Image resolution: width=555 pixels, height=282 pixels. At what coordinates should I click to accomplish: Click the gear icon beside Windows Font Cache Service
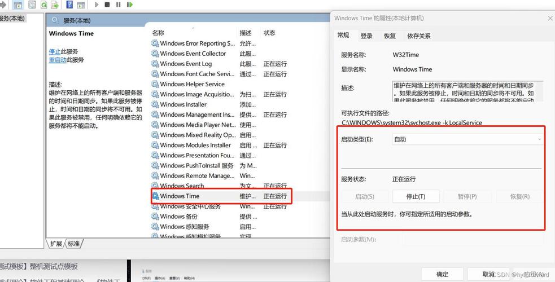[155, 74]
